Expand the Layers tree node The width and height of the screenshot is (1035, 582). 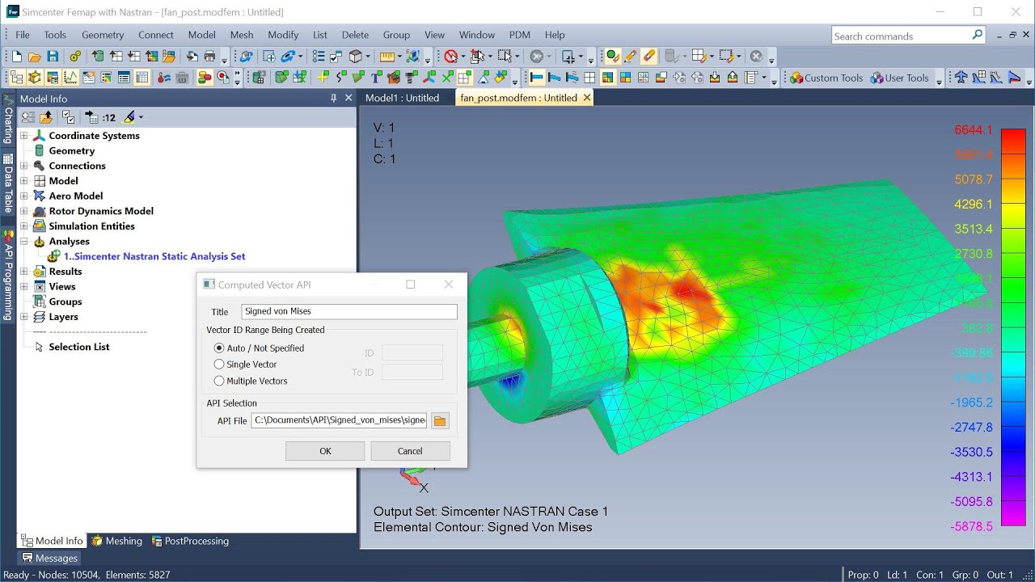tap(24, 317)
